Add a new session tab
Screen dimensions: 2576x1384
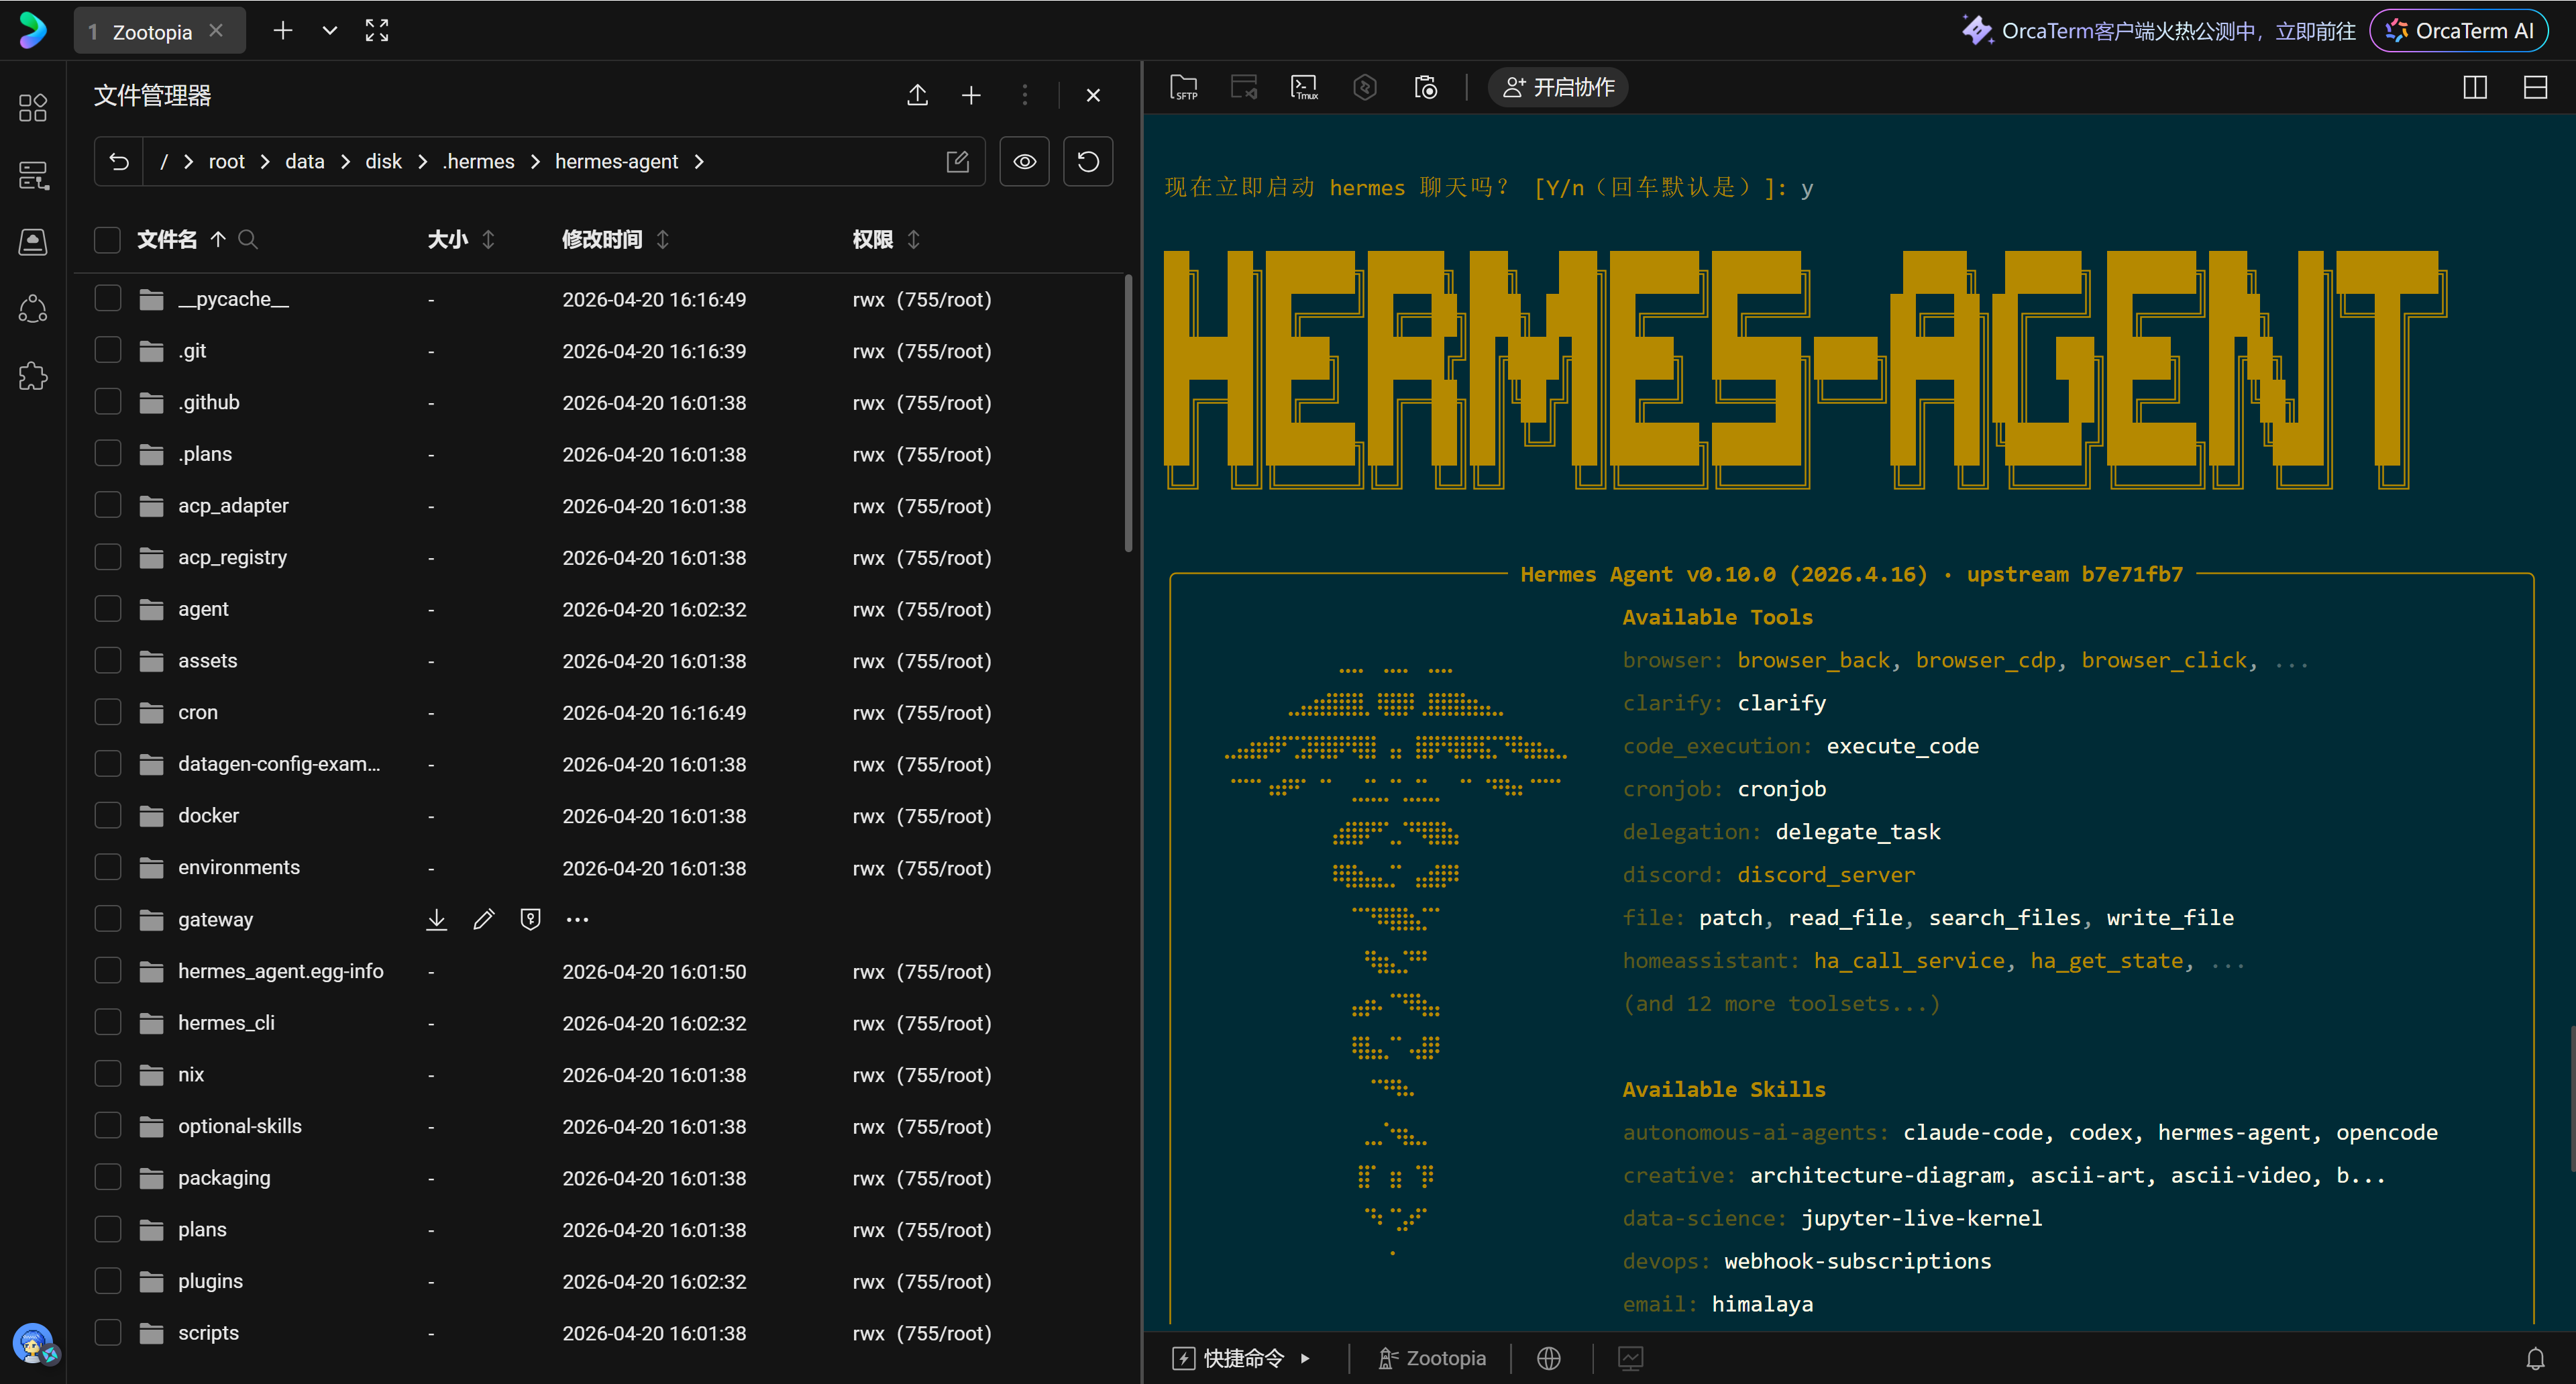(x=283, y=31)
